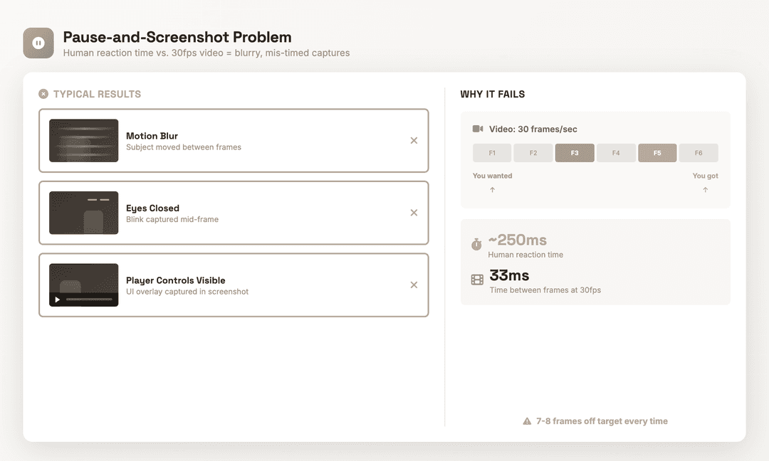
Task: Open the Motion Blur thumbnail
Action: coord(84,141)
